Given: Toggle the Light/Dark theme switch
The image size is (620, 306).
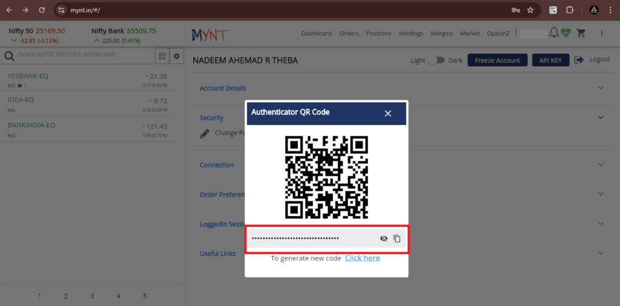Looking at the screenshot, I should point(437,60).
